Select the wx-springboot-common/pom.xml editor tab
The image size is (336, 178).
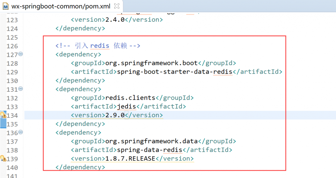coord(61,6)
